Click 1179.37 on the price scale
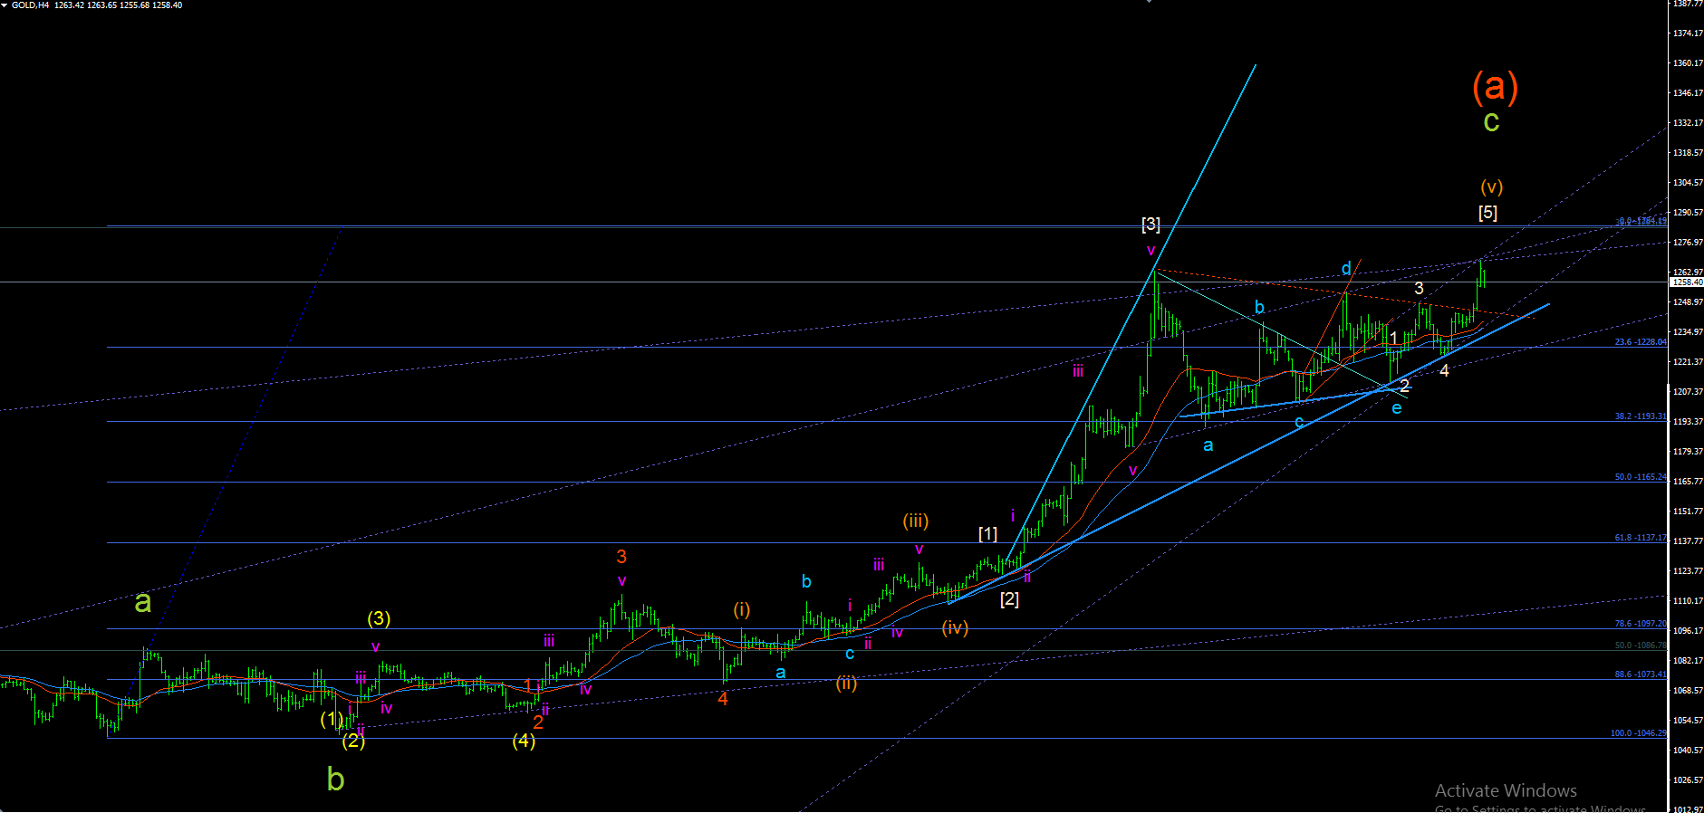The image size is (1704, 813). (x=1687, y=452)
